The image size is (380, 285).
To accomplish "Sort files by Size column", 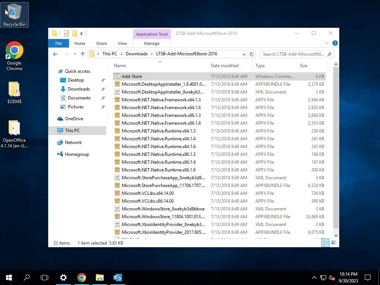I will [x=312, y=65].
